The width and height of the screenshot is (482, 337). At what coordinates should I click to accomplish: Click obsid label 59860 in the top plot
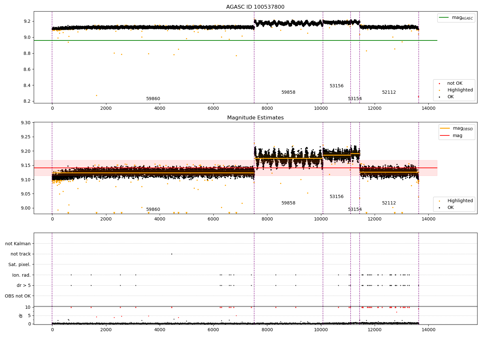tap(153, 99)
